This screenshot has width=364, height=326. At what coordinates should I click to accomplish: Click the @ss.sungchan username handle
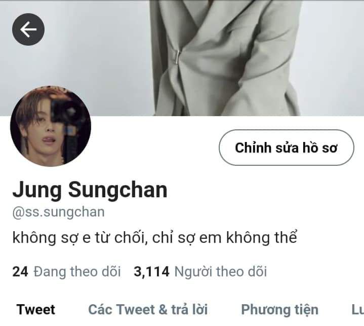[x=59, y=212]
